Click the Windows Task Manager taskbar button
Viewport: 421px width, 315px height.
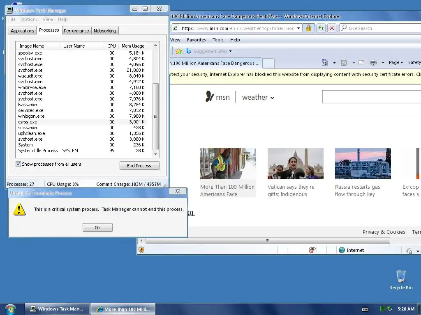click(x=57, y=309)
